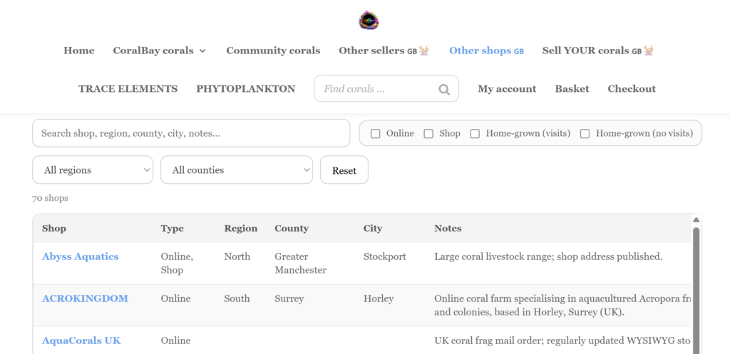Click the shop table vertical scrollbar
This screenshot has height=354, width=730.
[696, 285]
